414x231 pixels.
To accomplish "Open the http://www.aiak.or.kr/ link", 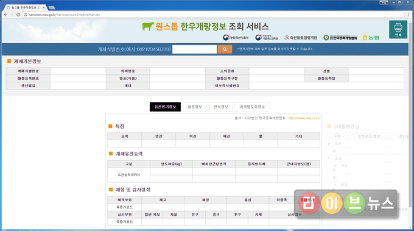I will [304, 118].
